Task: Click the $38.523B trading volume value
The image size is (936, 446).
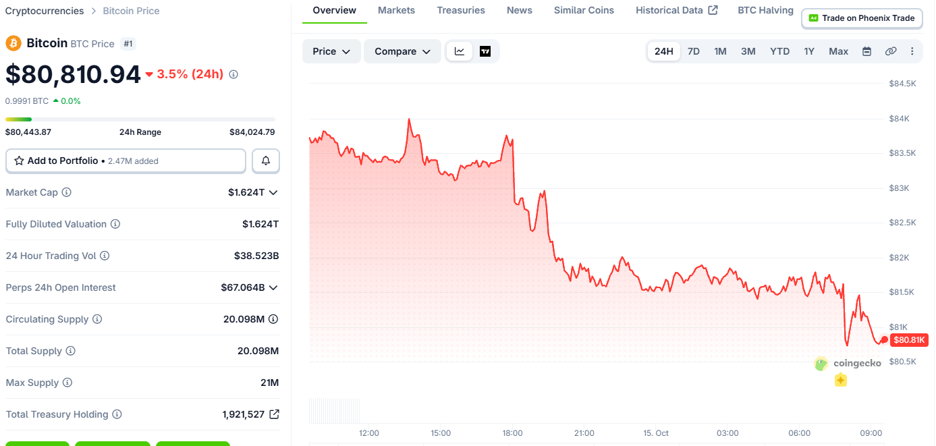Action: pyautogui.click(x=256, y=256)
